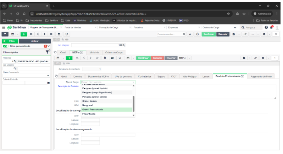Image resolution: width=283 pixels, height=154 pixels.
Task: Add new record with top green plus button
Action: click(x=24, y=34)
